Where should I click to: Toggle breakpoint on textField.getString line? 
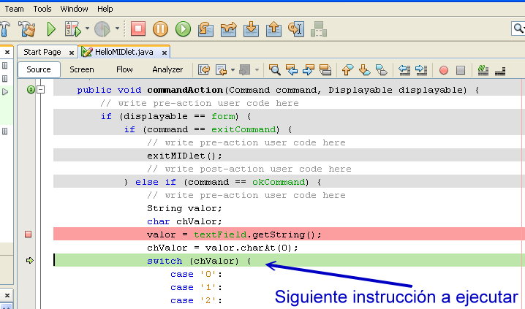(28, 234)
